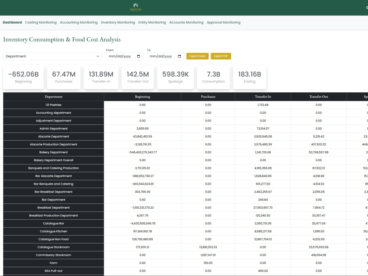
Task: Select the KKA Pull-out row
Action: coord(53,271)
